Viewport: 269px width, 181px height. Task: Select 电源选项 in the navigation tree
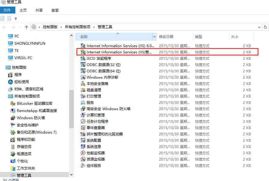click(24, 154)
